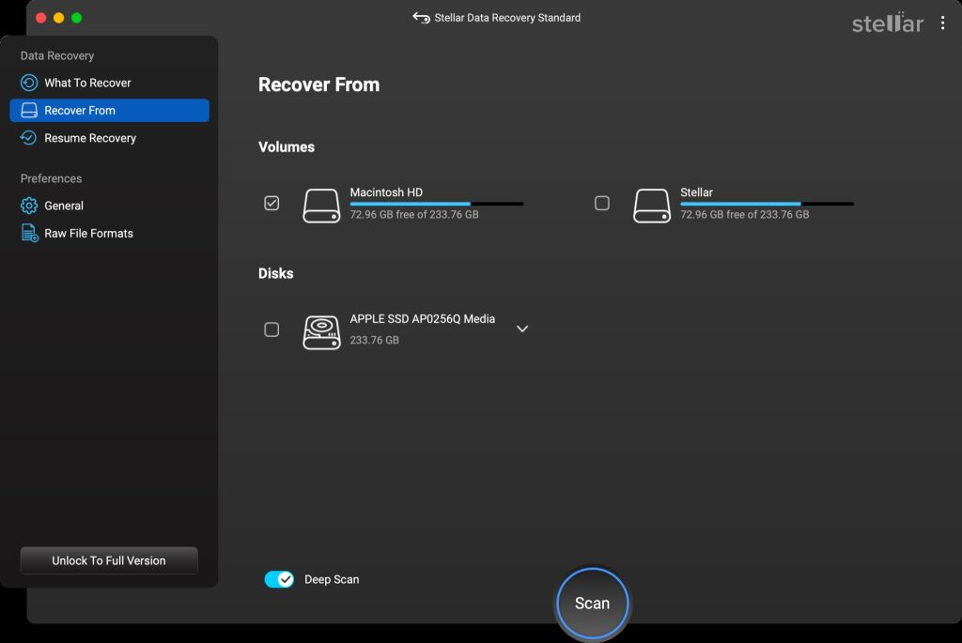Disable the Deep Scan toggle
This screenshot has width=962, height=643.
click(x=279, y=579)
